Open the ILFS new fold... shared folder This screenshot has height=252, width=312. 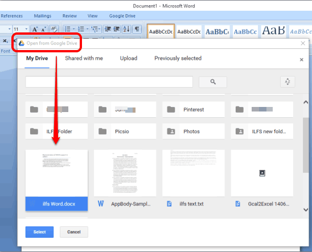(262, 131)
